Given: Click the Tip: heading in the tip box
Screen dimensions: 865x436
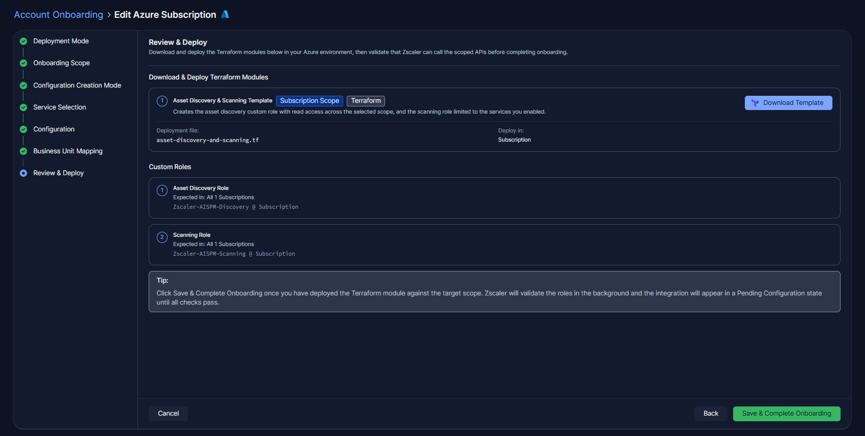Looking at the screenshot, I should pyautogui.click(x=162, y=281).
